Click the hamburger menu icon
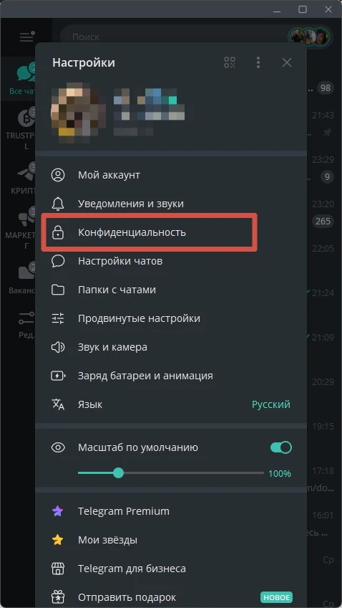 pyautogui.click(x=26, y=37)
